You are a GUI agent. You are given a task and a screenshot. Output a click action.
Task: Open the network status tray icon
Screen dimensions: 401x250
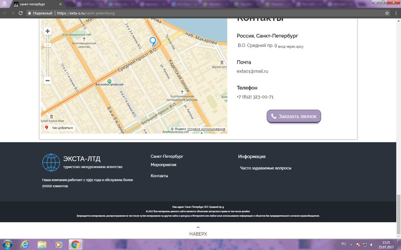tap(365, 245)
